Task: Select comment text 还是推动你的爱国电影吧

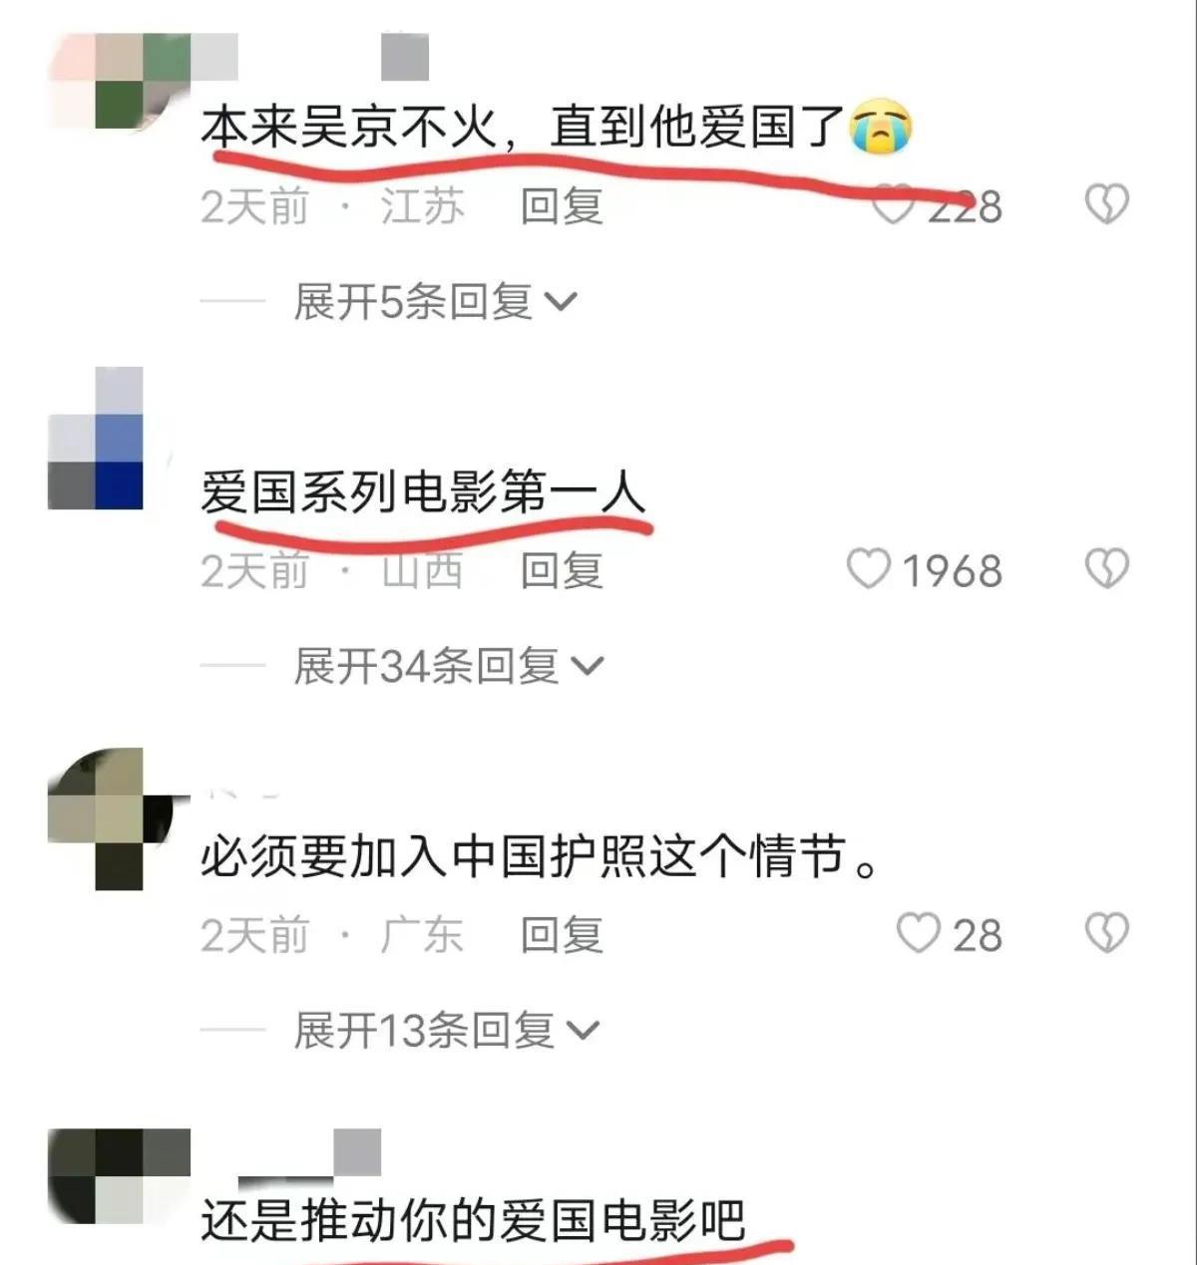Action: (x=473, y=1219)
